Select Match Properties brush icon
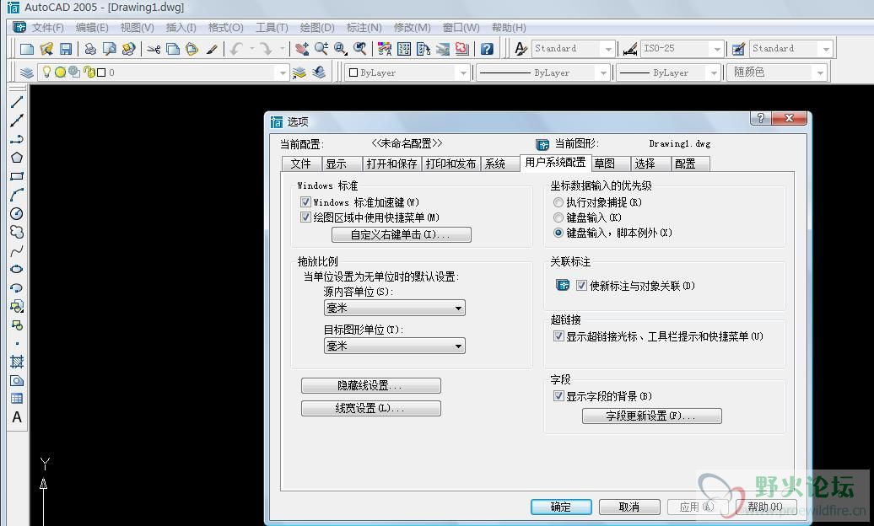 click(211, 49)
